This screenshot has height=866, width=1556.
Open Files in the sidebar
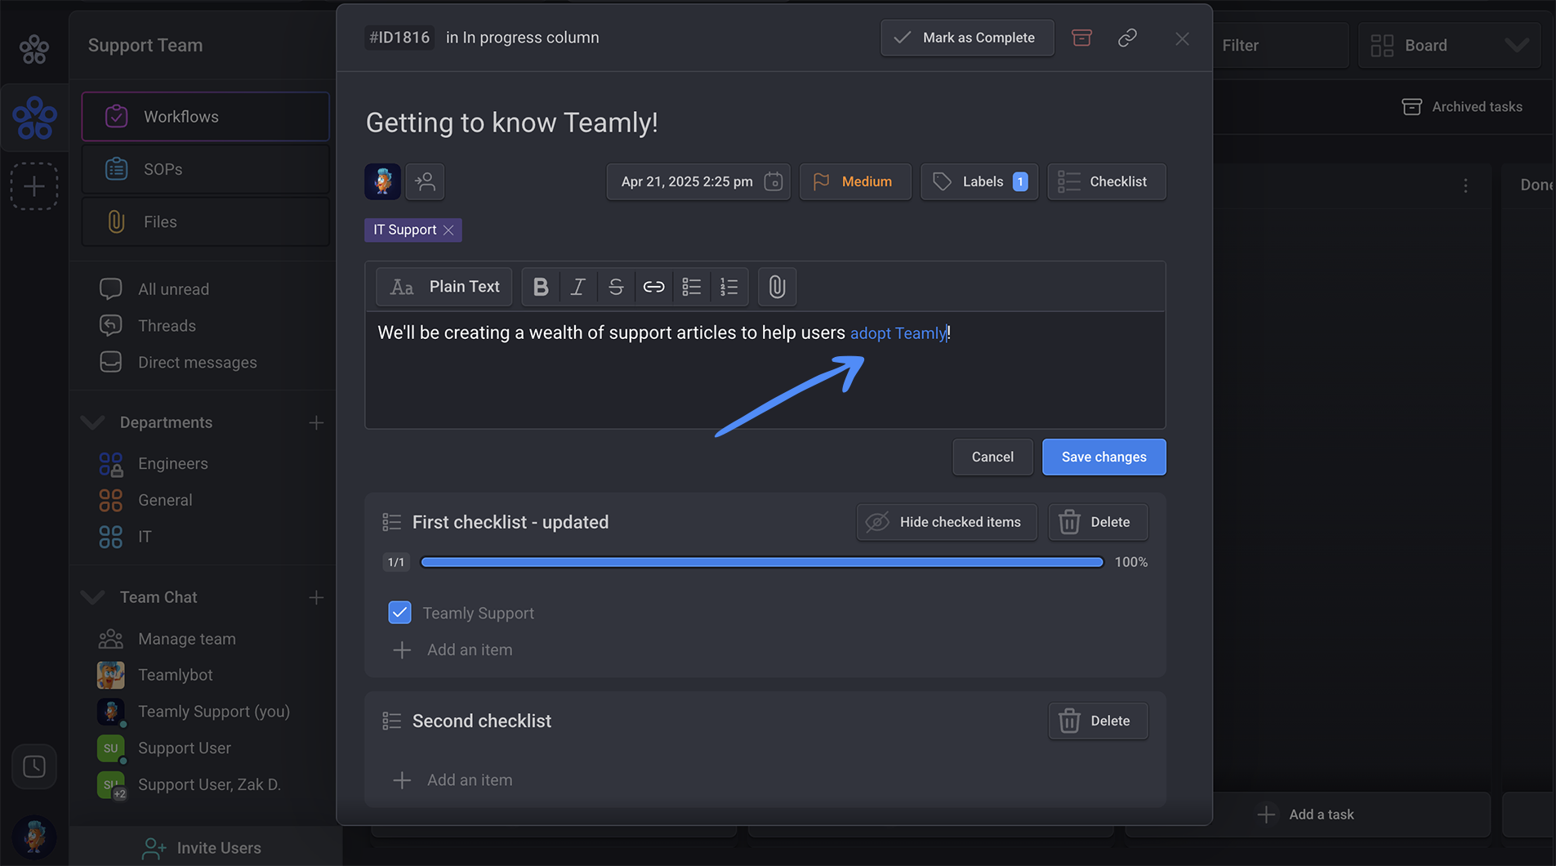(206, 221)
